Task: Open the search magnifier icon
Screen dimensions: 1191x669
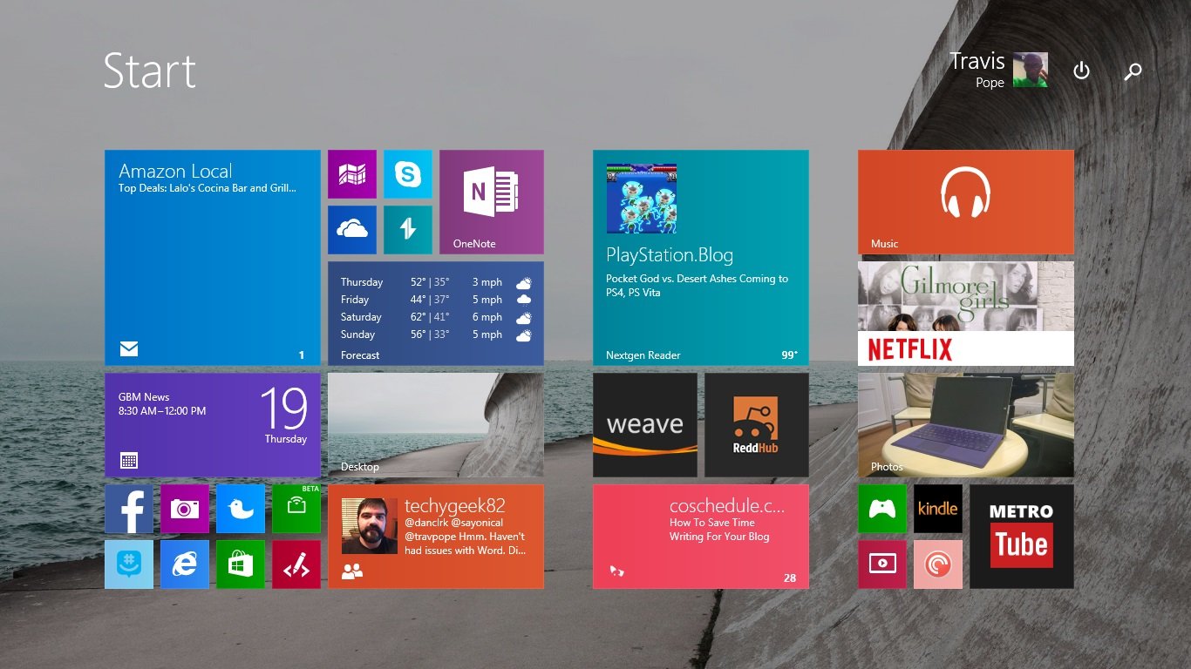Action: 1133,71
